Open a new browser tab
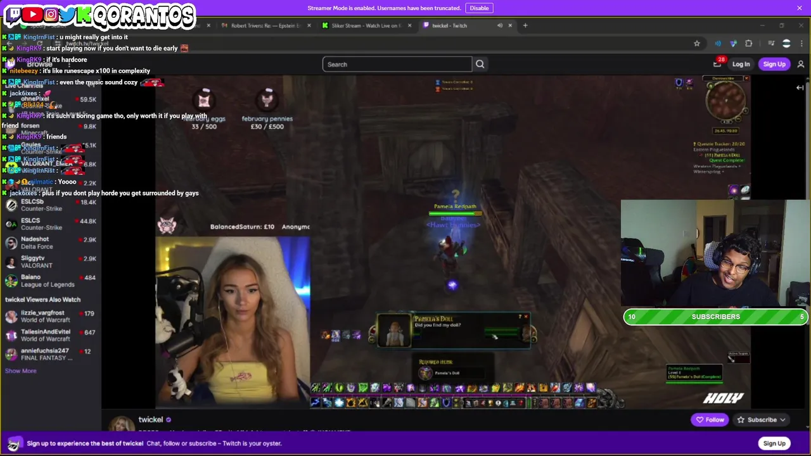The height and width of the screenshot is (456, 811). tap(525, 25)
